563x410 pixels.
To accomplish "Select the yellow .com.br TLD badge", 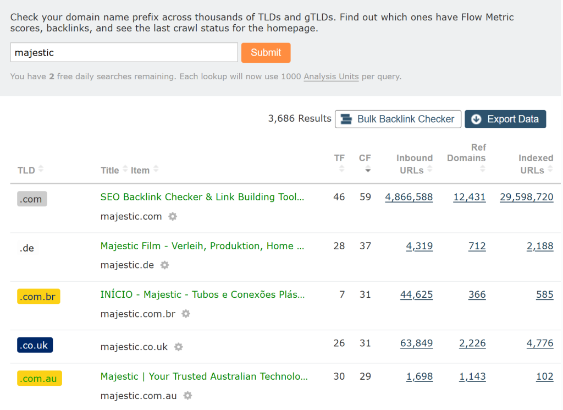I will [38, 297].
